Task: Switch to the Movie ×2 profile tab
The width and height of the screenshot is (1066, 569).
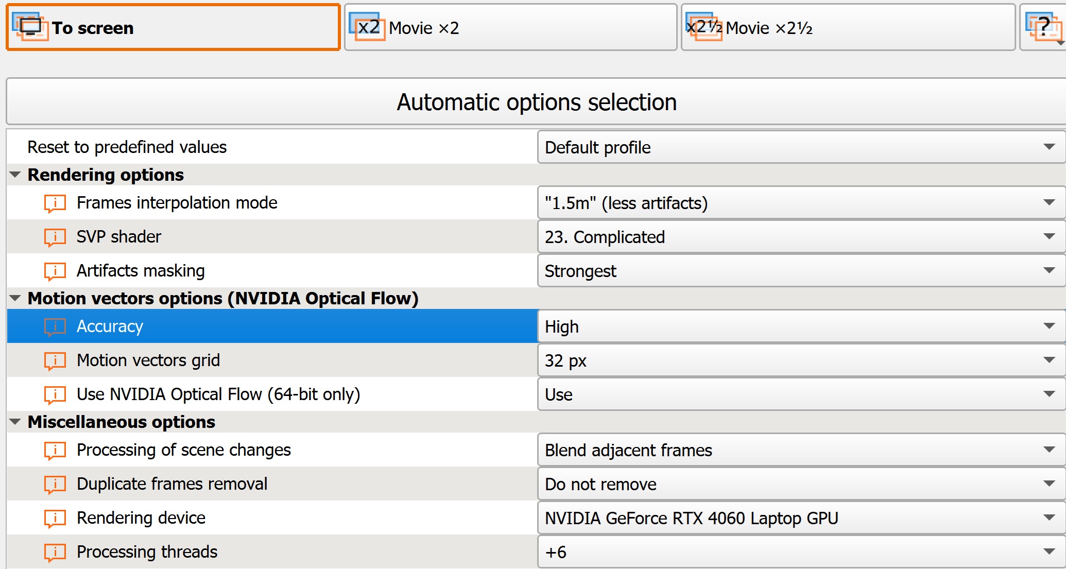Action: click(x=510, y=28)
